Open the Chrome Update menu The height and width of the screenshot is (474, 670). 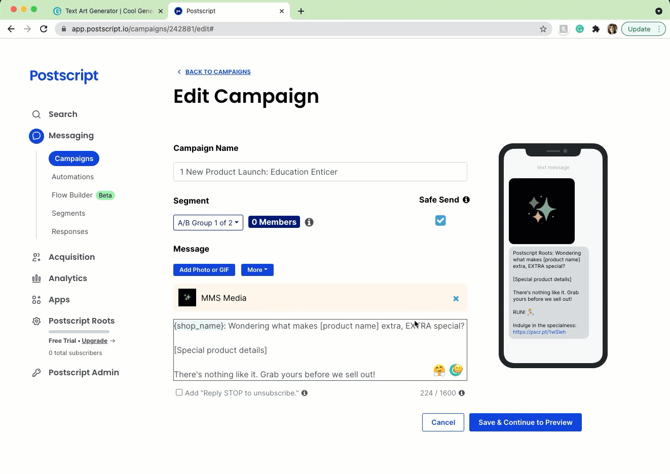click(x=644, y=29)
